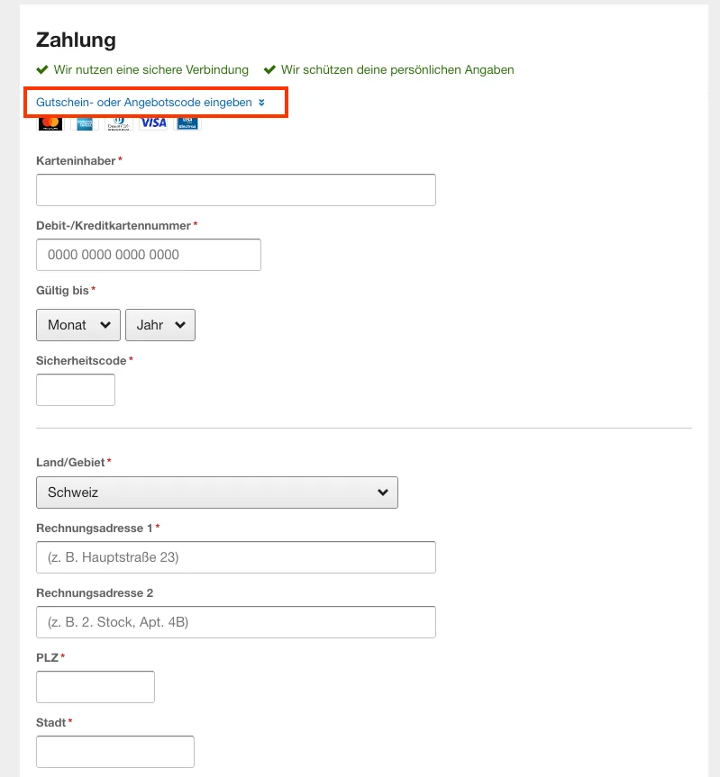
Task: Click the 'Karteninhaber' label
Action: pos(76,161)
